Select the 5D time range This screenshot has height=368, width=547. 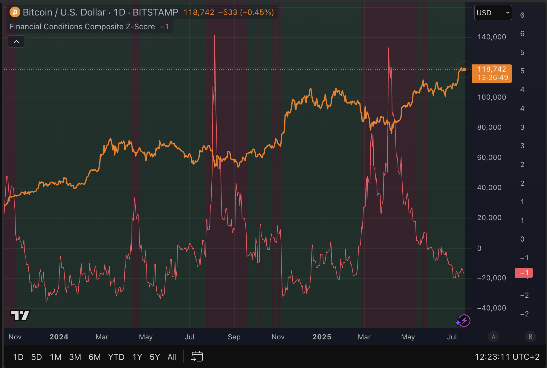tap(36, 357)
